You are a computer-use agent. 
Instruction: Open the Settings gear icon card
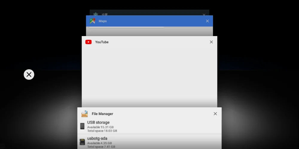96,14
